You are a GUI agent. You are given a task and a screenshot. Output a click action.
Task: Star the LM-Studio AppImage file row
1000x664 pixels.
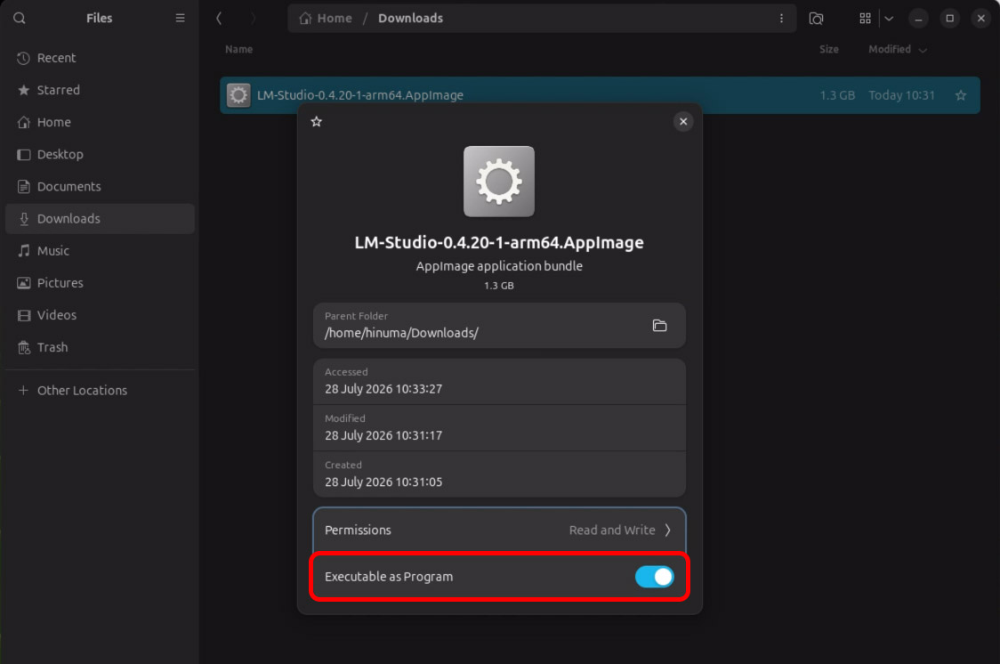pos(961,95)
